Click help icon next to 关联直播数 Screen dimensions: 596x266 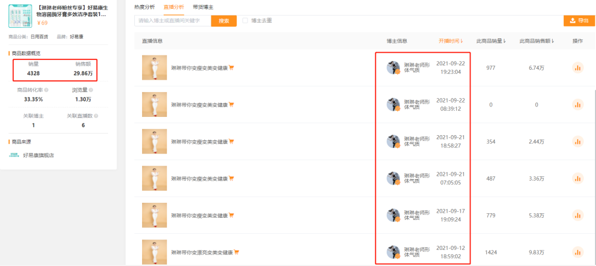(96, 116)
